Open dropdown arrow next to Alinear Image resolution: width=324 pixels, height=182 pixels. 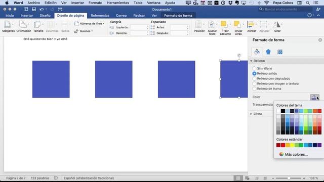tap(256, 24)
